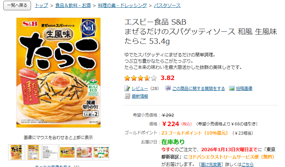Screen dimensions: 285x167
Task: Open 最新情報 link
Action: 140,96
